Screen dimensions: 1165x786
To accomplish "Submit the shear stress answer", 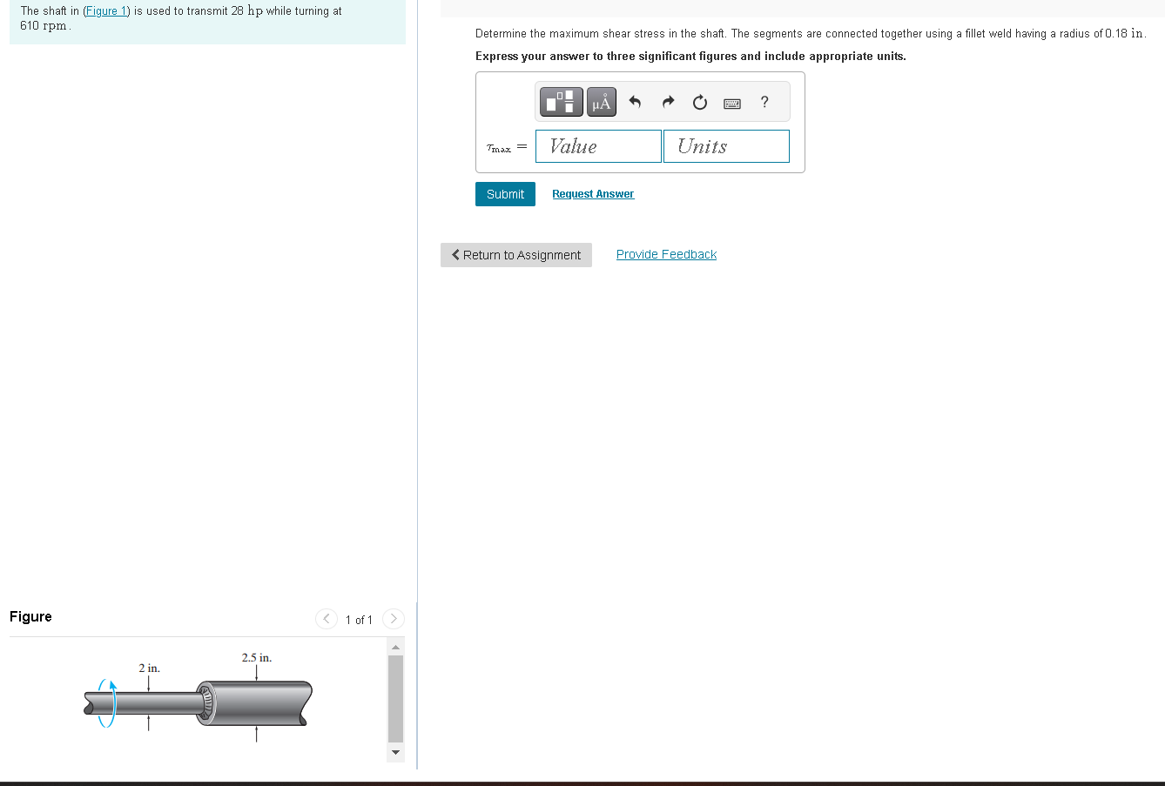I will (505, 193).
